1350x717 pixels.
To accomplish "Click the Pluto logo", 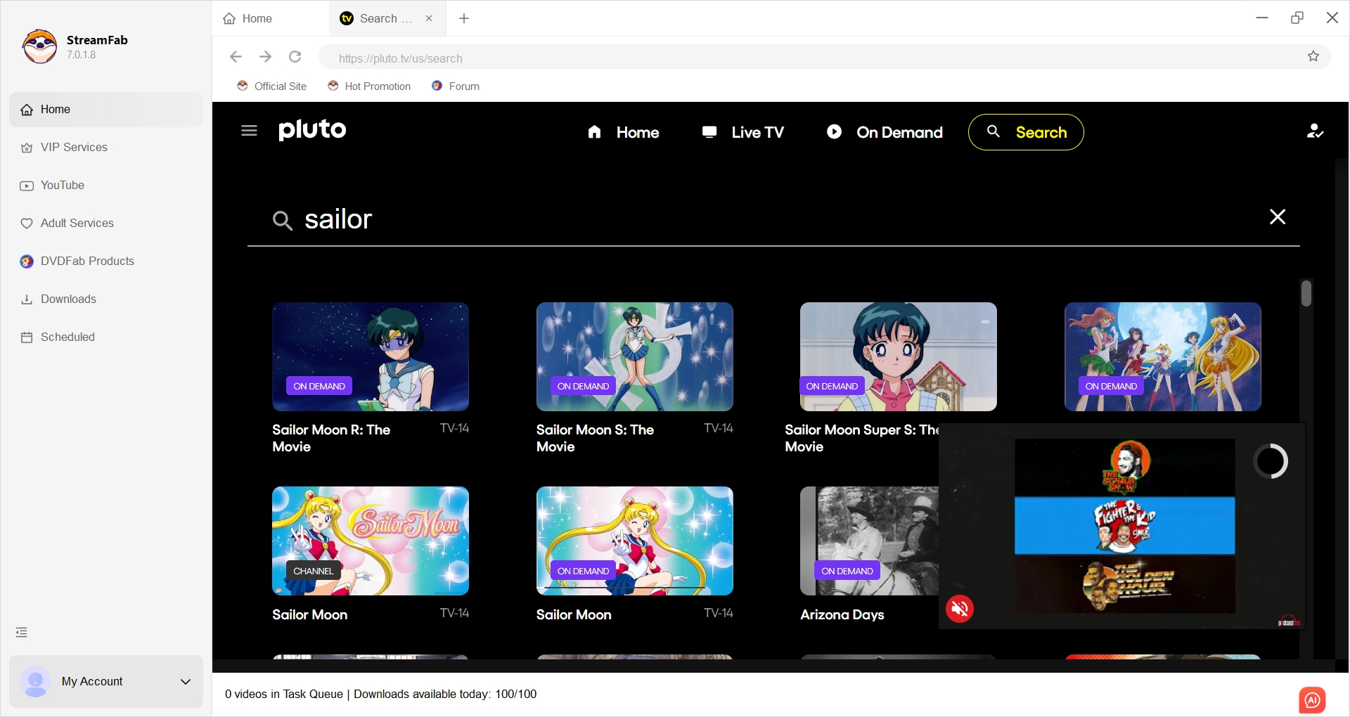I will click(312, 130).
